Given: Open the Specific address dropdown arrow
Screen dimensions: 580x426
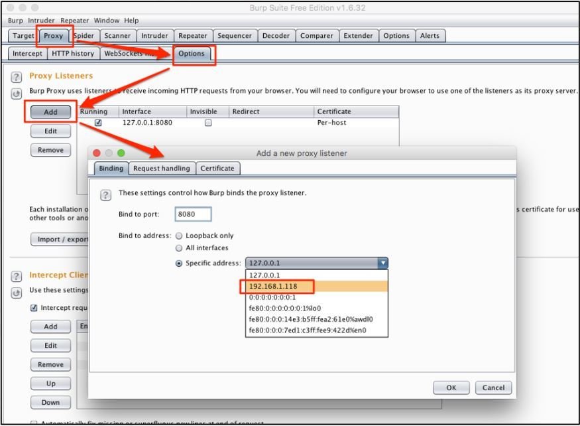Looking at the screenshot, I should pos(383,263).
